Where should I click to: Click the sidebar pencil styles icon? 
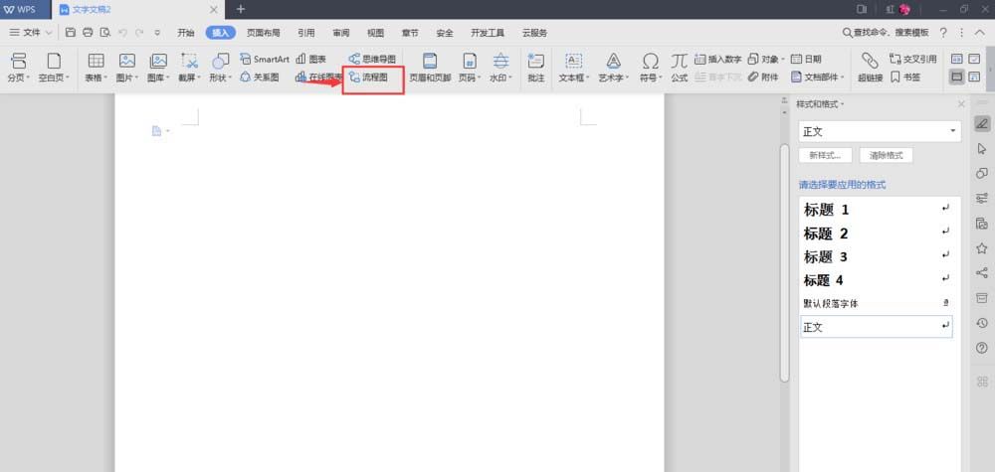pyautogui.click(x=982, y=123)
